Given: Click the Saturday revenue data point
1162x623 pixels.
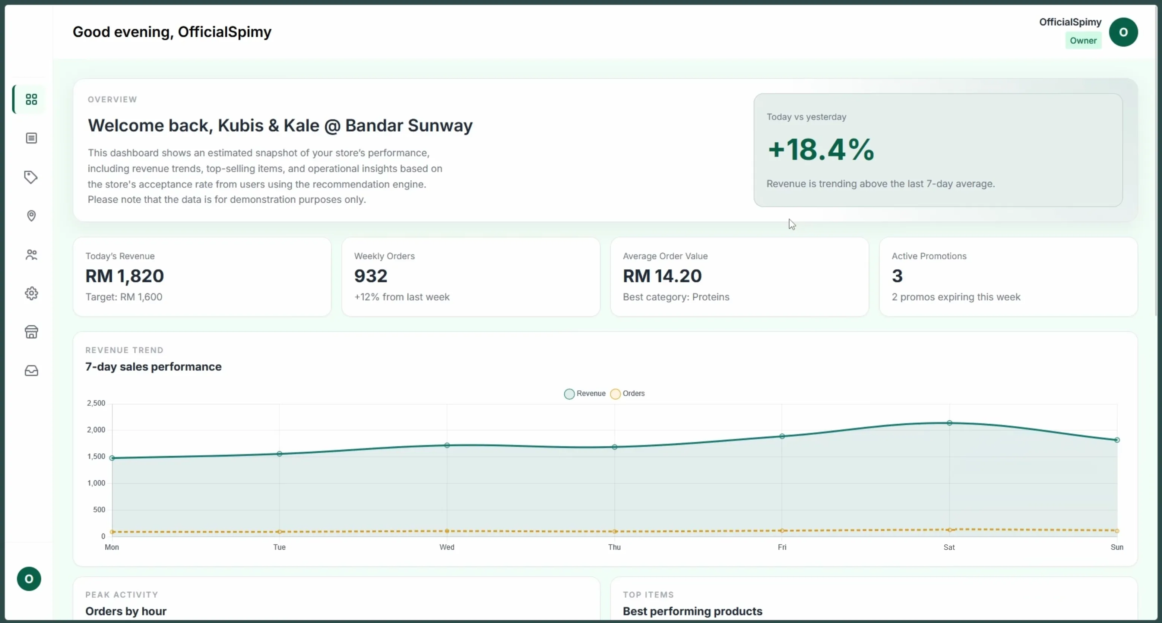Looking at the screenshot, I should tap(950, 423).
